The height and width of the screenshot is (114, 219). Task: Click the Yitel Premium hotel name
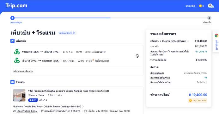pyautogui.click(x=69, y=91)
